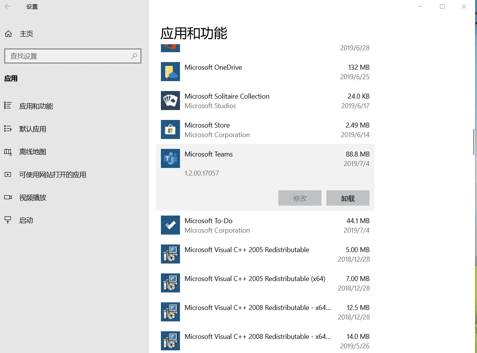Select 可使用网站打开的应用 in sidebar
Image resolution: width=477 pixels, height=353 pixels.
(53, 175)
